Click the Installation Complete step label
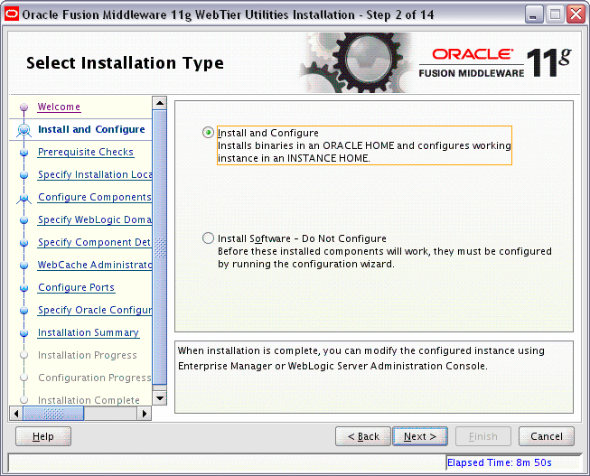The width and height of the screenshot is (590, 476). click(89, 400)
